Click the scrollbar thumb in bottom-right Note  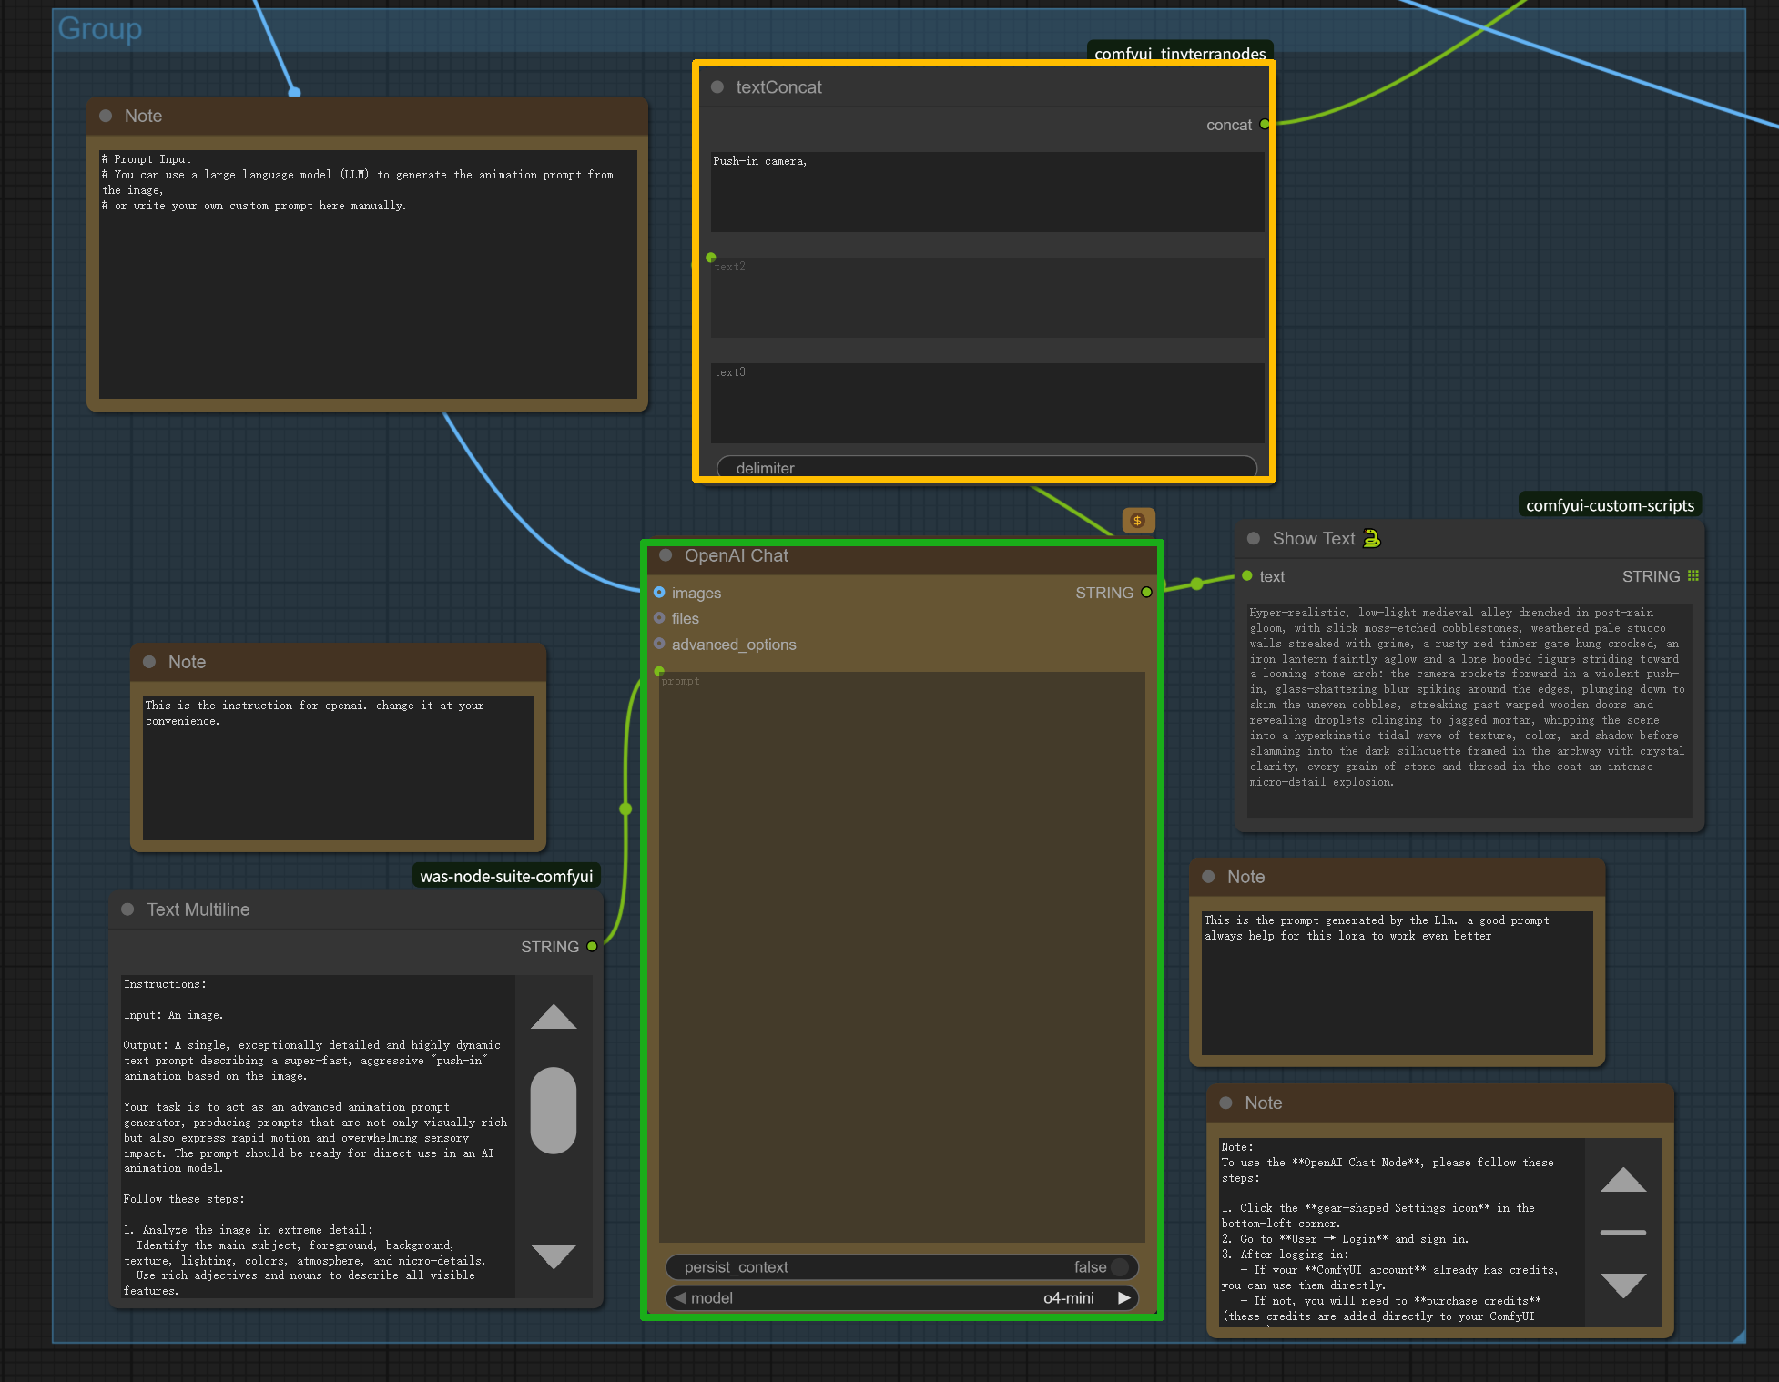(1623, 1233)
